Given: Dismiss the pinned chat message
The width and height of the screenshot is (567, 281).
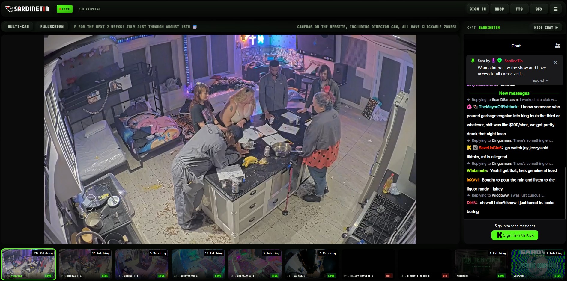Looking at the screenshot, I should tap(555, 62).
